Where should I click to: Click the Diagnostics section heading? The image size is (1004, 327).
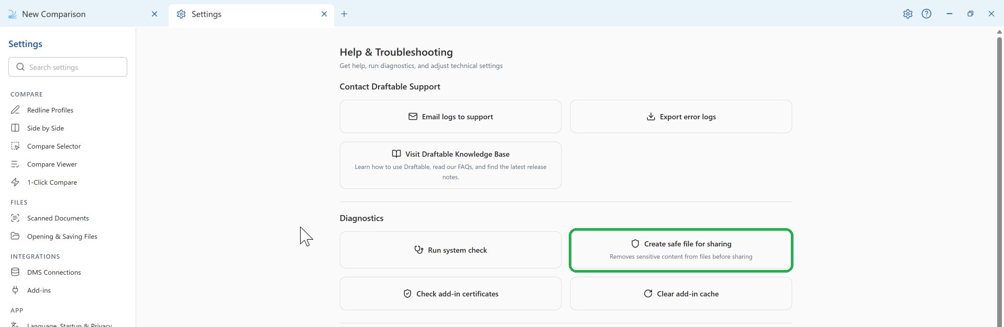[x=361, y=218]
